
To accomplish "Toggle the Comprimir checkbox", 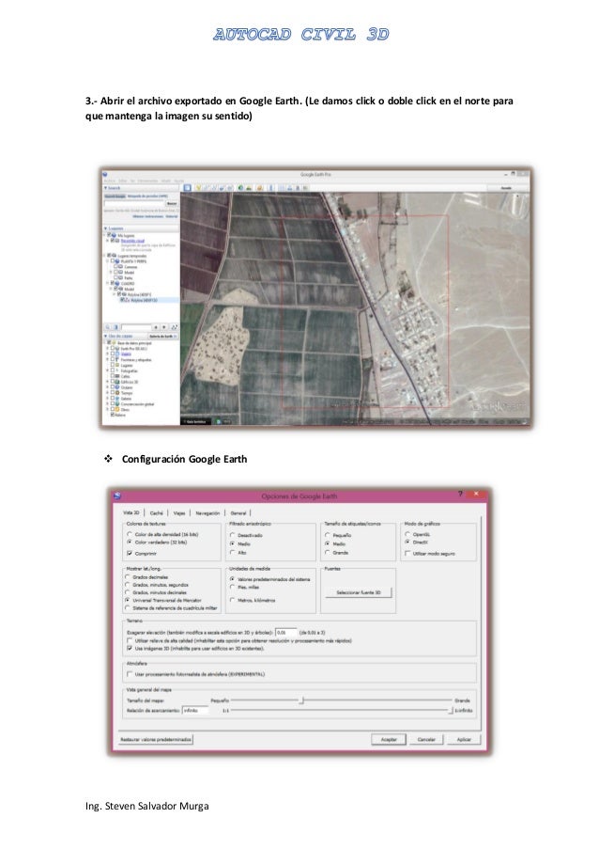I will (x=130, y=553).
